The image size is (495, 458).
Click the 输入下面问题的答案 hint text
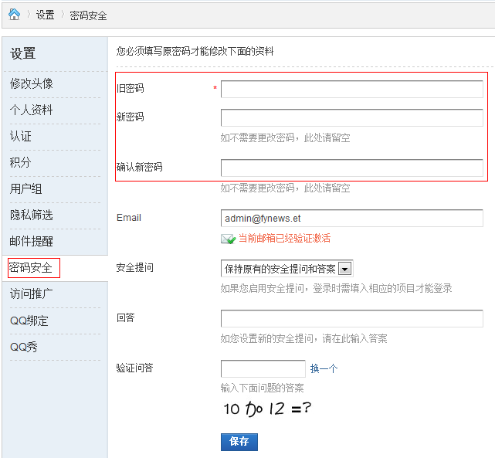click(262, 388)
